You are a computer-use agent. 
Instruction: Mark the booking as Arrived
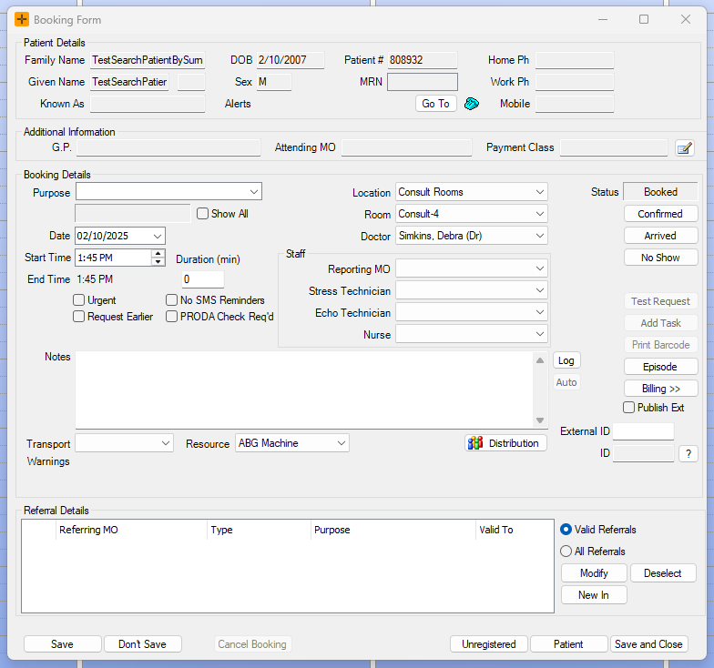(x=660, y=236)
